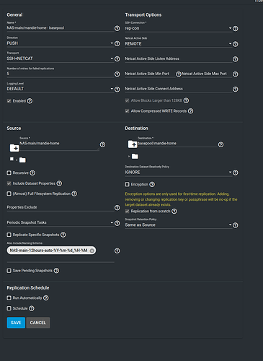Click the Properties Exclude input field
This screenshot has width=263, height=361.
60,207
